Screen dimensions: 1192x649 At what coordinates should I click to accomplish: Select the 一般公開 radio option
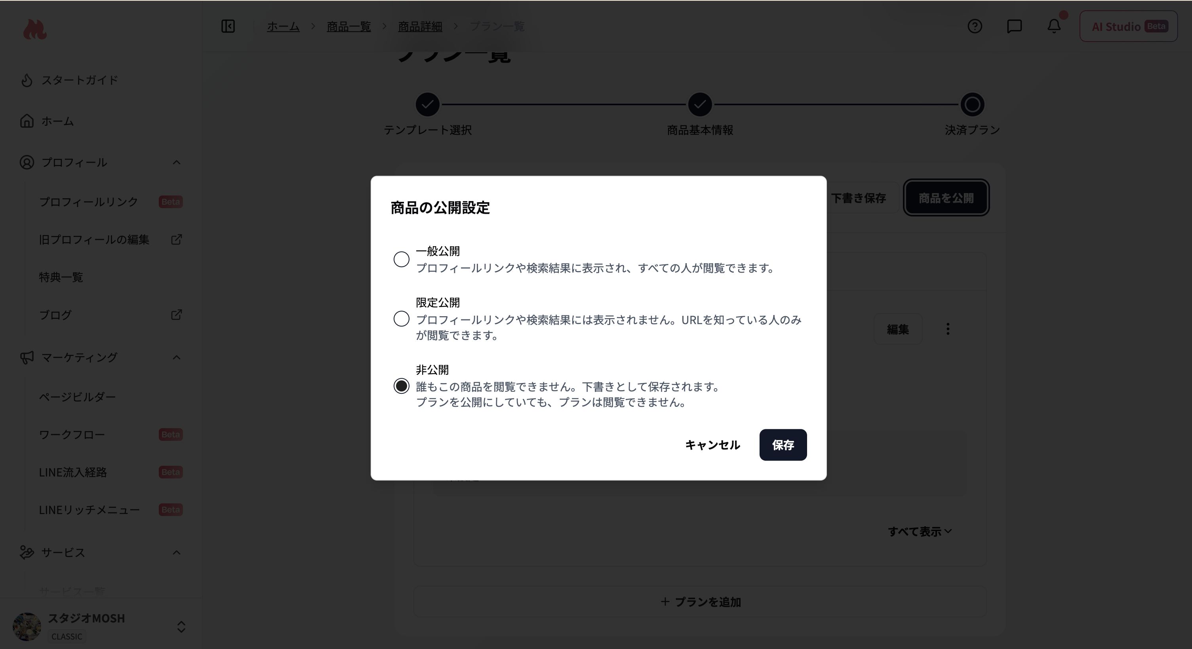click(401, 259)
